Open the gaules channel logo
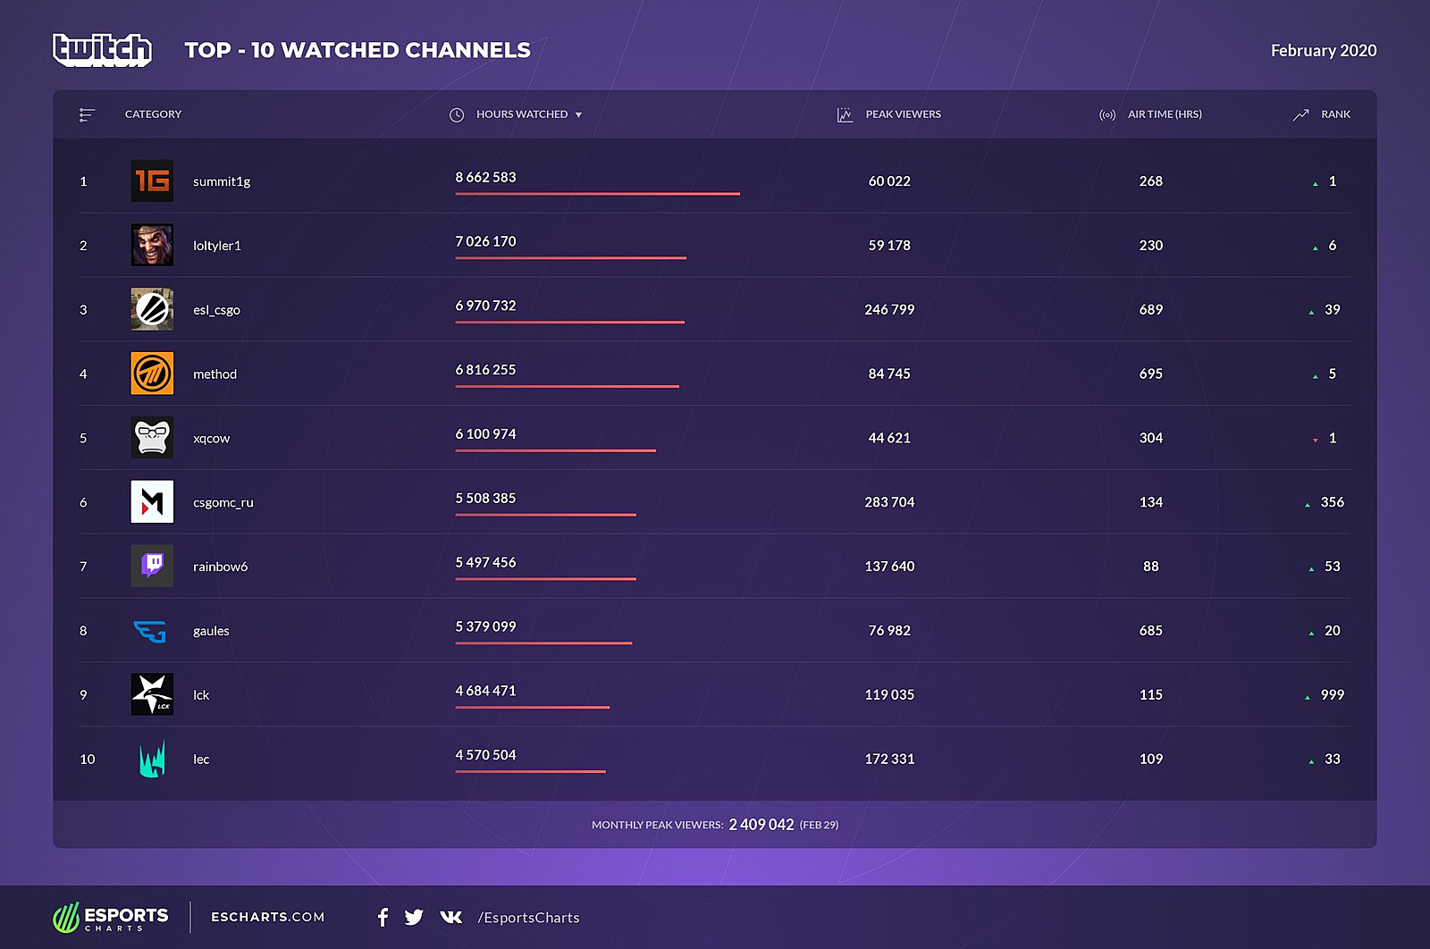Screen dimensions: 1430x949 [x=152, y=631]
